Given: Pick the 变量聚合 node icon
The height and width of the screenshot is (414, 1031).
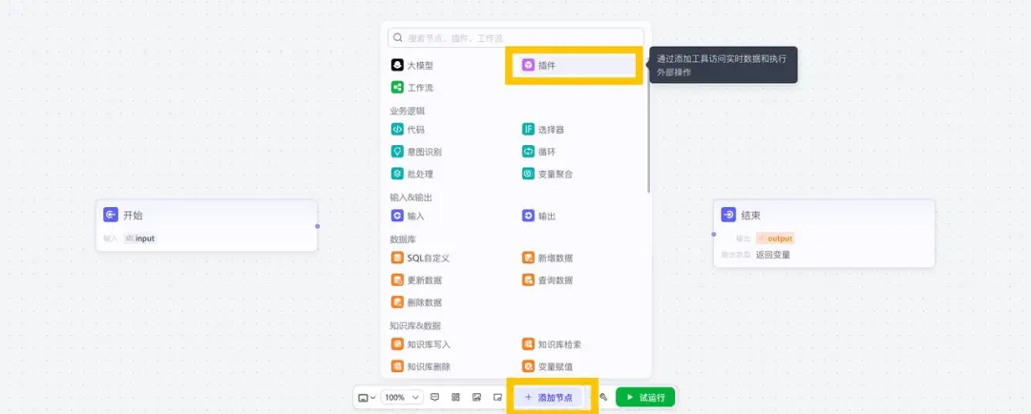Looking at the screenshot, I should click(528, 175).
